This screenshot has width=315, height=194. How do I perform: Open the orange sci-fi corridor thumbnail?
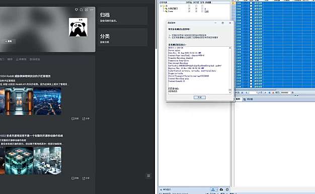point(19,102)
